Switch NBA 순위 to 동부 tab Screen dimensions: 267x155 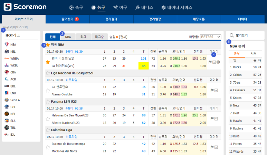tap(237, 54)
